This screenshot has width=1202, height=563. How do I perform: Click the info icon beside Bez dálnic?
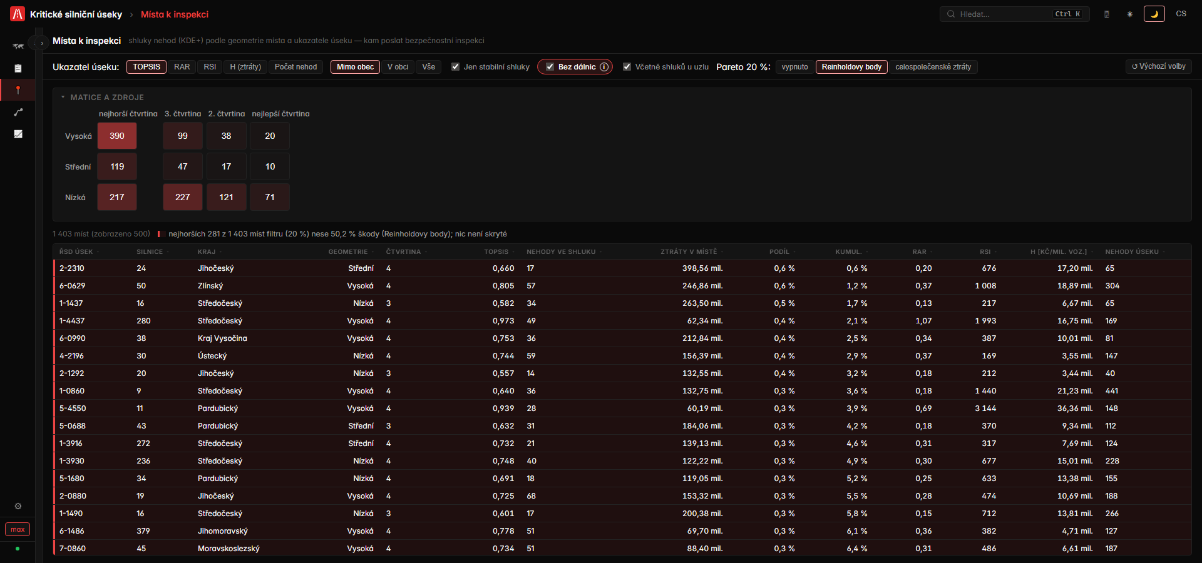pos(604,67)
